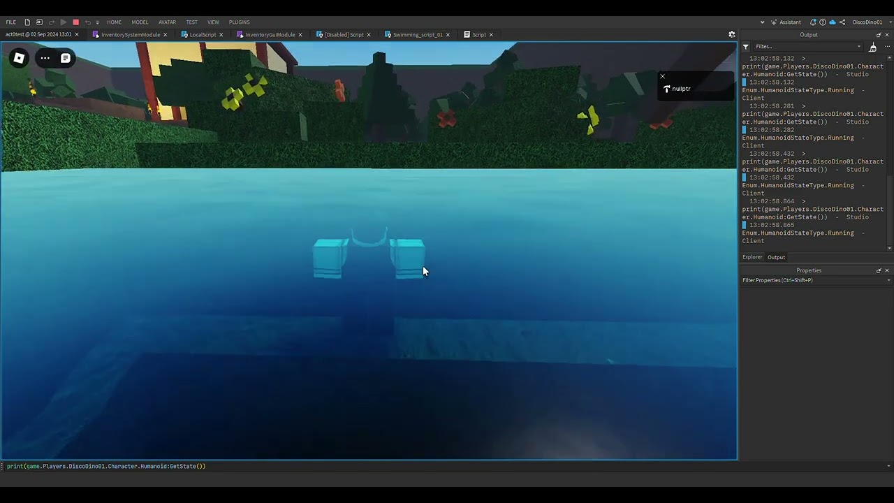Close the Swimming_script_01 tab
This screenshot has width=894, height=503.
click(x=448, y=34)
